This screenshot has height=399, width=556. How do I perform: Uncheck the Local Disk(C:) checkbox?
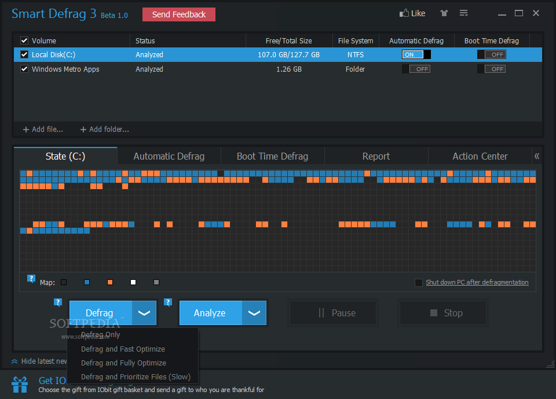(x=24, y=54)
